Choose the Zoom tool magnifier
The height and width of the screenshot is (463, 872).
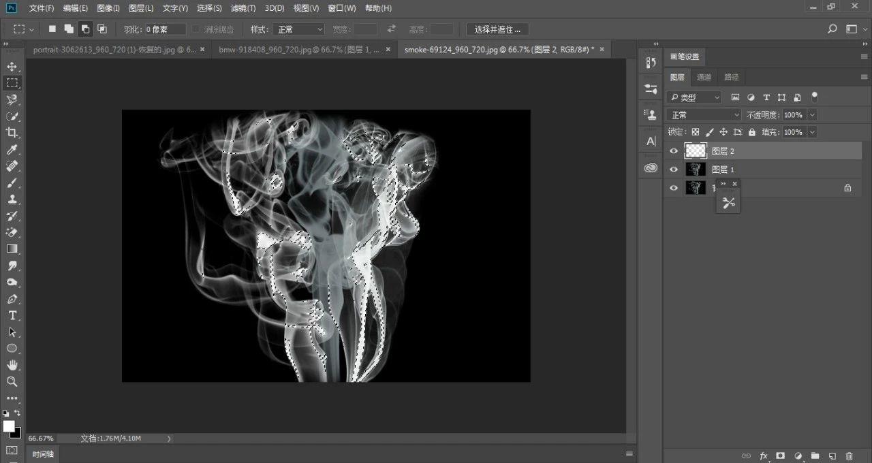point(12,381)
